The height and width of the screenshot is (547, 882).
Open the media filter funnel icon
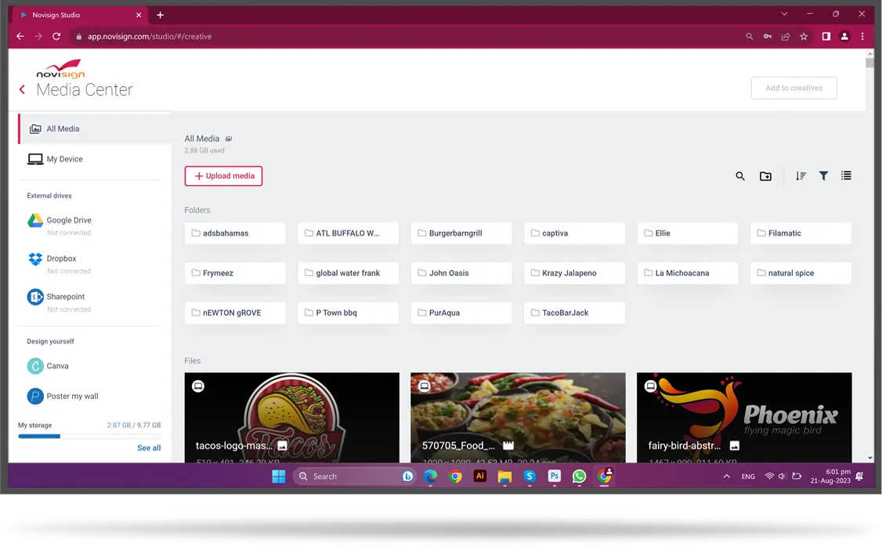point(823,176)
